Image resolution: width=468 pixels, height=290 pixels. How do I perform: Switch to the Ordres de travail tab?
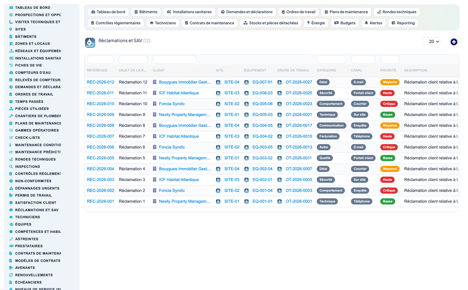click(x=298, y=12)
